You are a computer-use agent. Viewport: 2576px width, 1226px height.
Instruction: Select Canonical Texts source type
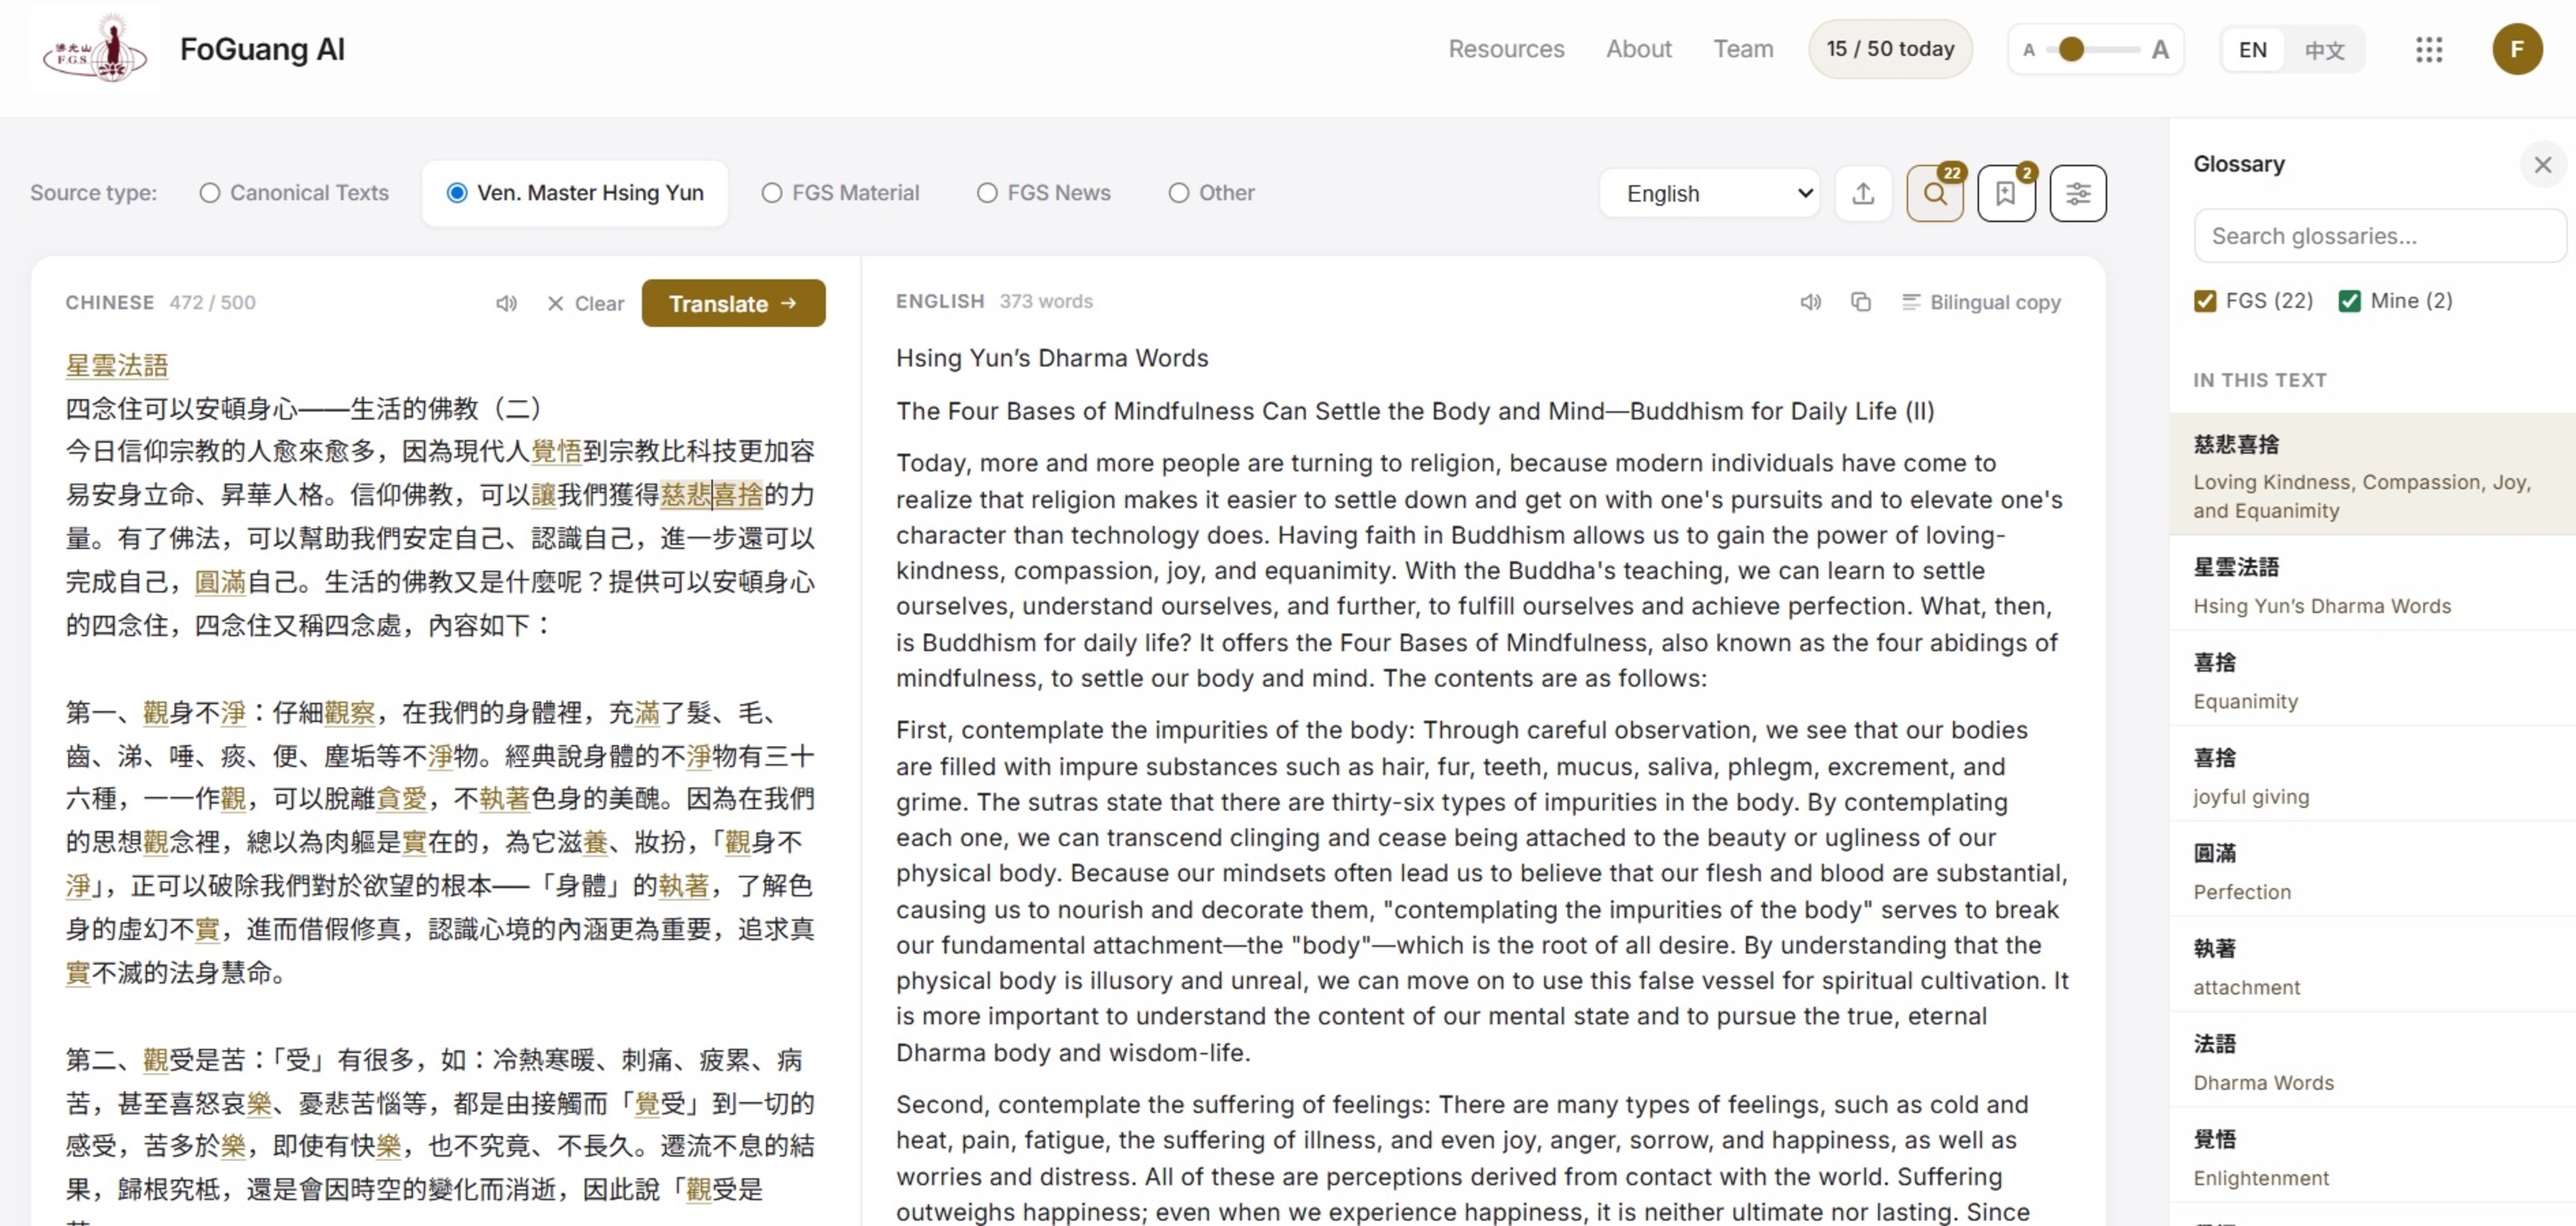(294, 193)
